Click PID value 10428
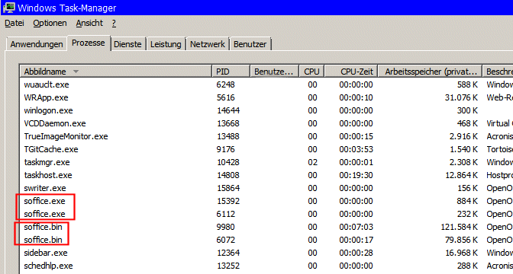This screenshot has height=274, width=513. coord(228,162)
